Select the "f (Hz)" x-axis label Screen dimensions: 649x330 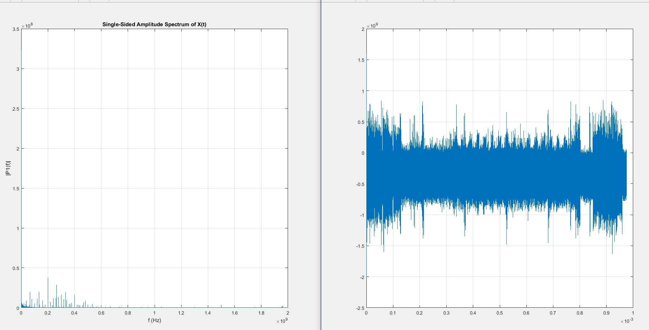154,320
